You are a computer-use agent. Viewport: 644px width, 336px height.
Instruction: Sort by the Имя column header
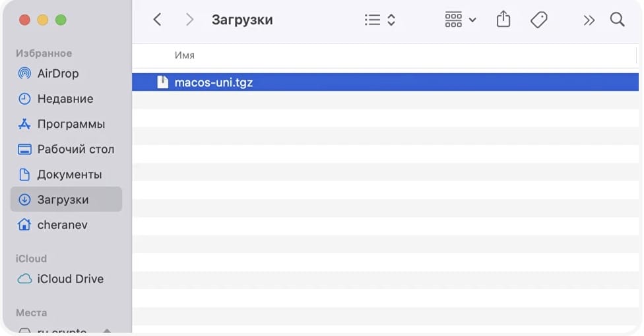point(185,55)
